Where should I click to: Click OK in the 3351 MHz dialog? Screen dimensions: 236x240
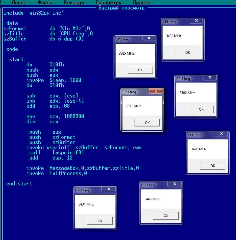147,123
